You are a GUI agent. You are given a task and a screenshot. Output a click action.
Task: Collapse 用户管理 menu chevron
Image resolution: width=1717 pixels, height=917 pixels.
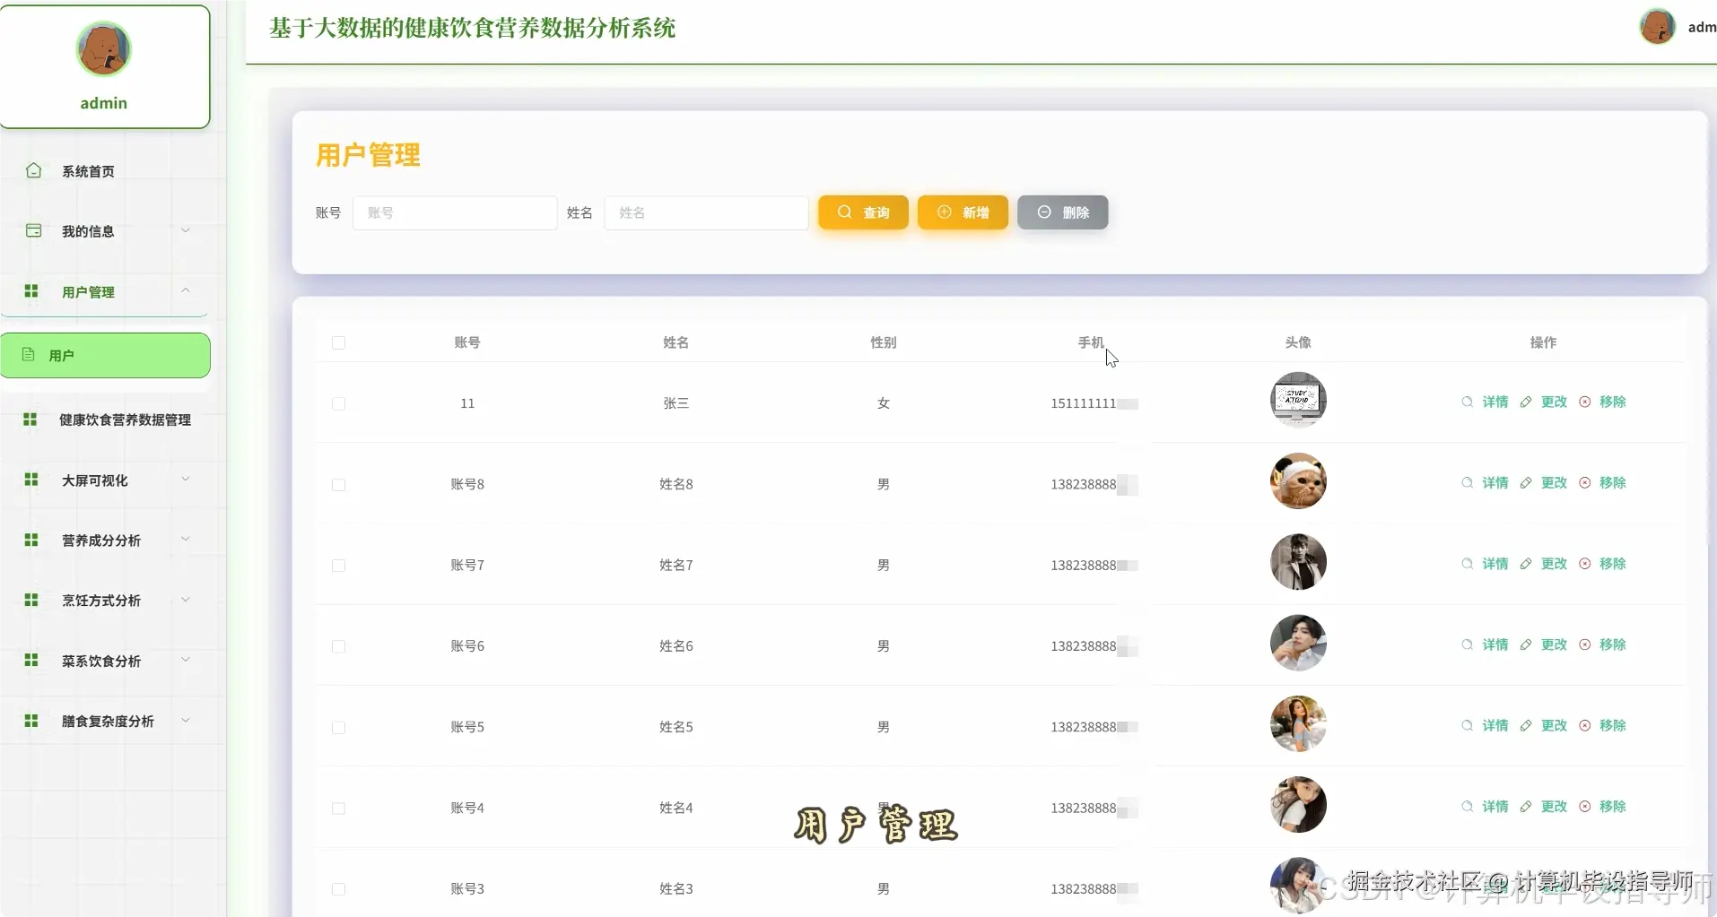click(186, 290)
